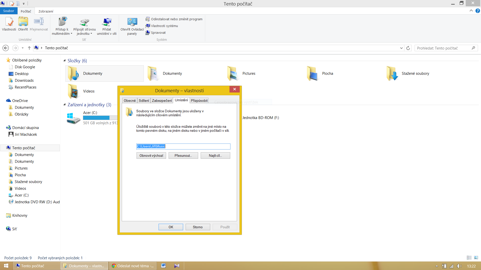Screen dimensions: 481x270
Task: Collapse the Zařízení a jednotky group
Action: pos(65,104)
